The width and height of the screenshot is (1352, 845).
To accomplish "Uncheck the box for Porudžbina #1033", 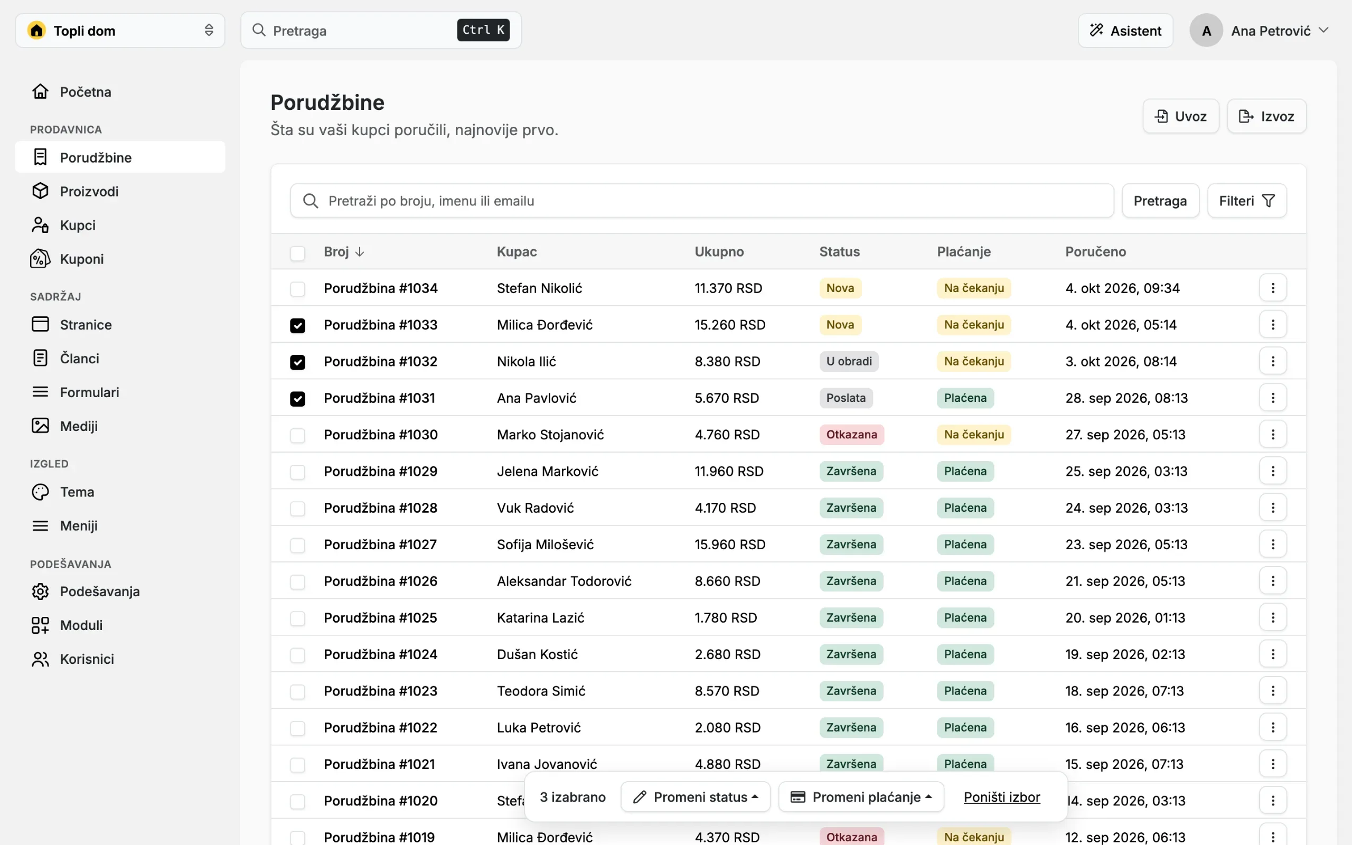I will 298,326.
